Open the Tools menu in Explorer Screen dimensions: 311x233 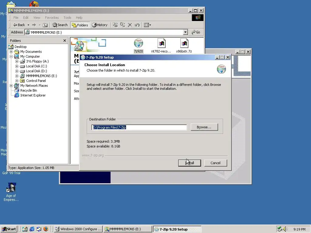(67, 18)
